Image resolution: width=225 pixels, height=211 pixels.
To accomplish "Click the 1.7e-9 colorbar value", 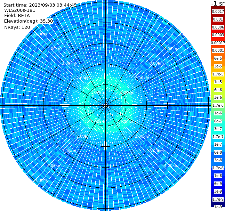I will pos(218,199).
